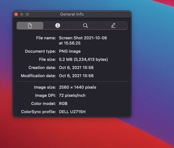Click the 'at 15.56.25' file name line

[x=70, y=43]
